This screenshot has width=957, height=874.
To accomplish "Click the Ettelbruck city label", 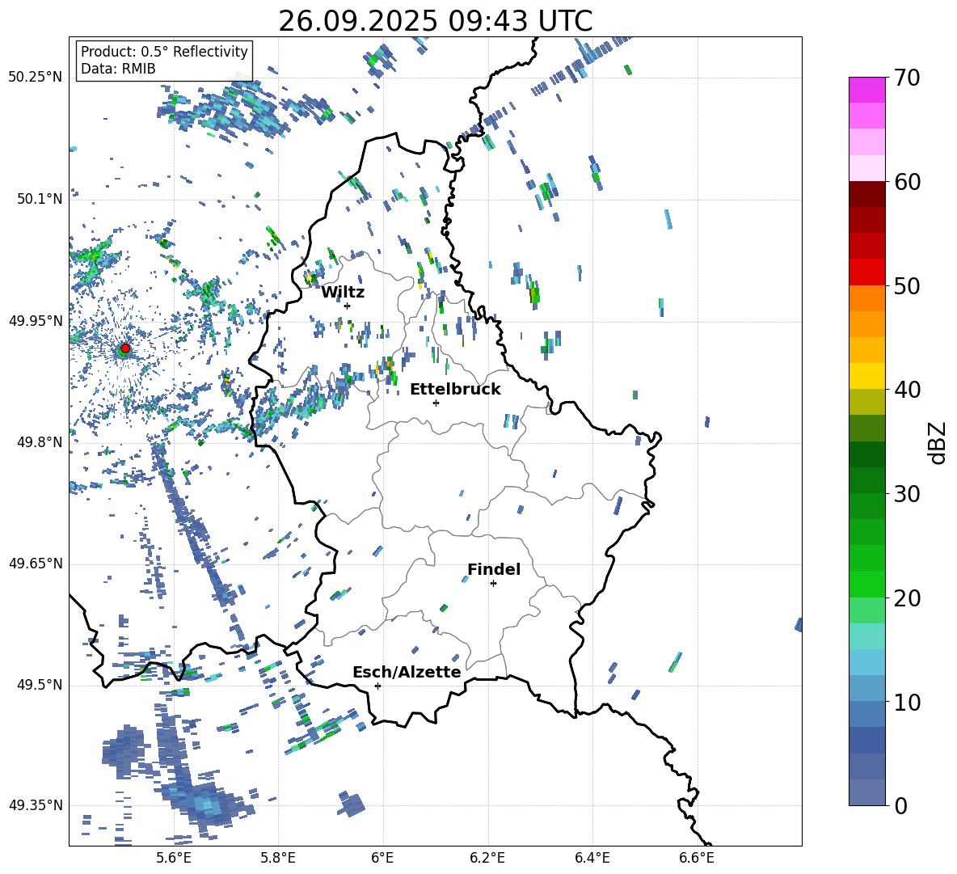I will tap(455, 390).
